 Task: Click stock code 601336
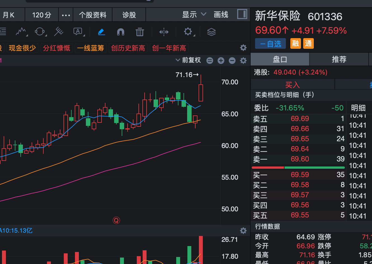325,17
